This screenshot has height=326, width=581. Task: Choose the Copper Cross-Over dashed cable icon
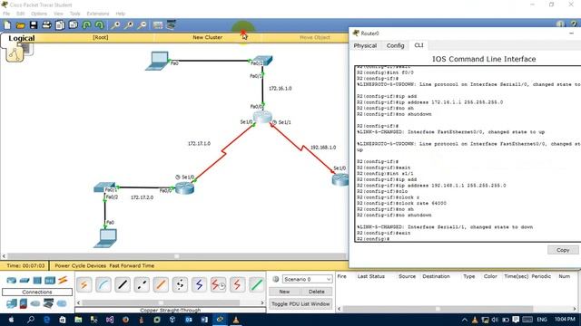[142, 285]
